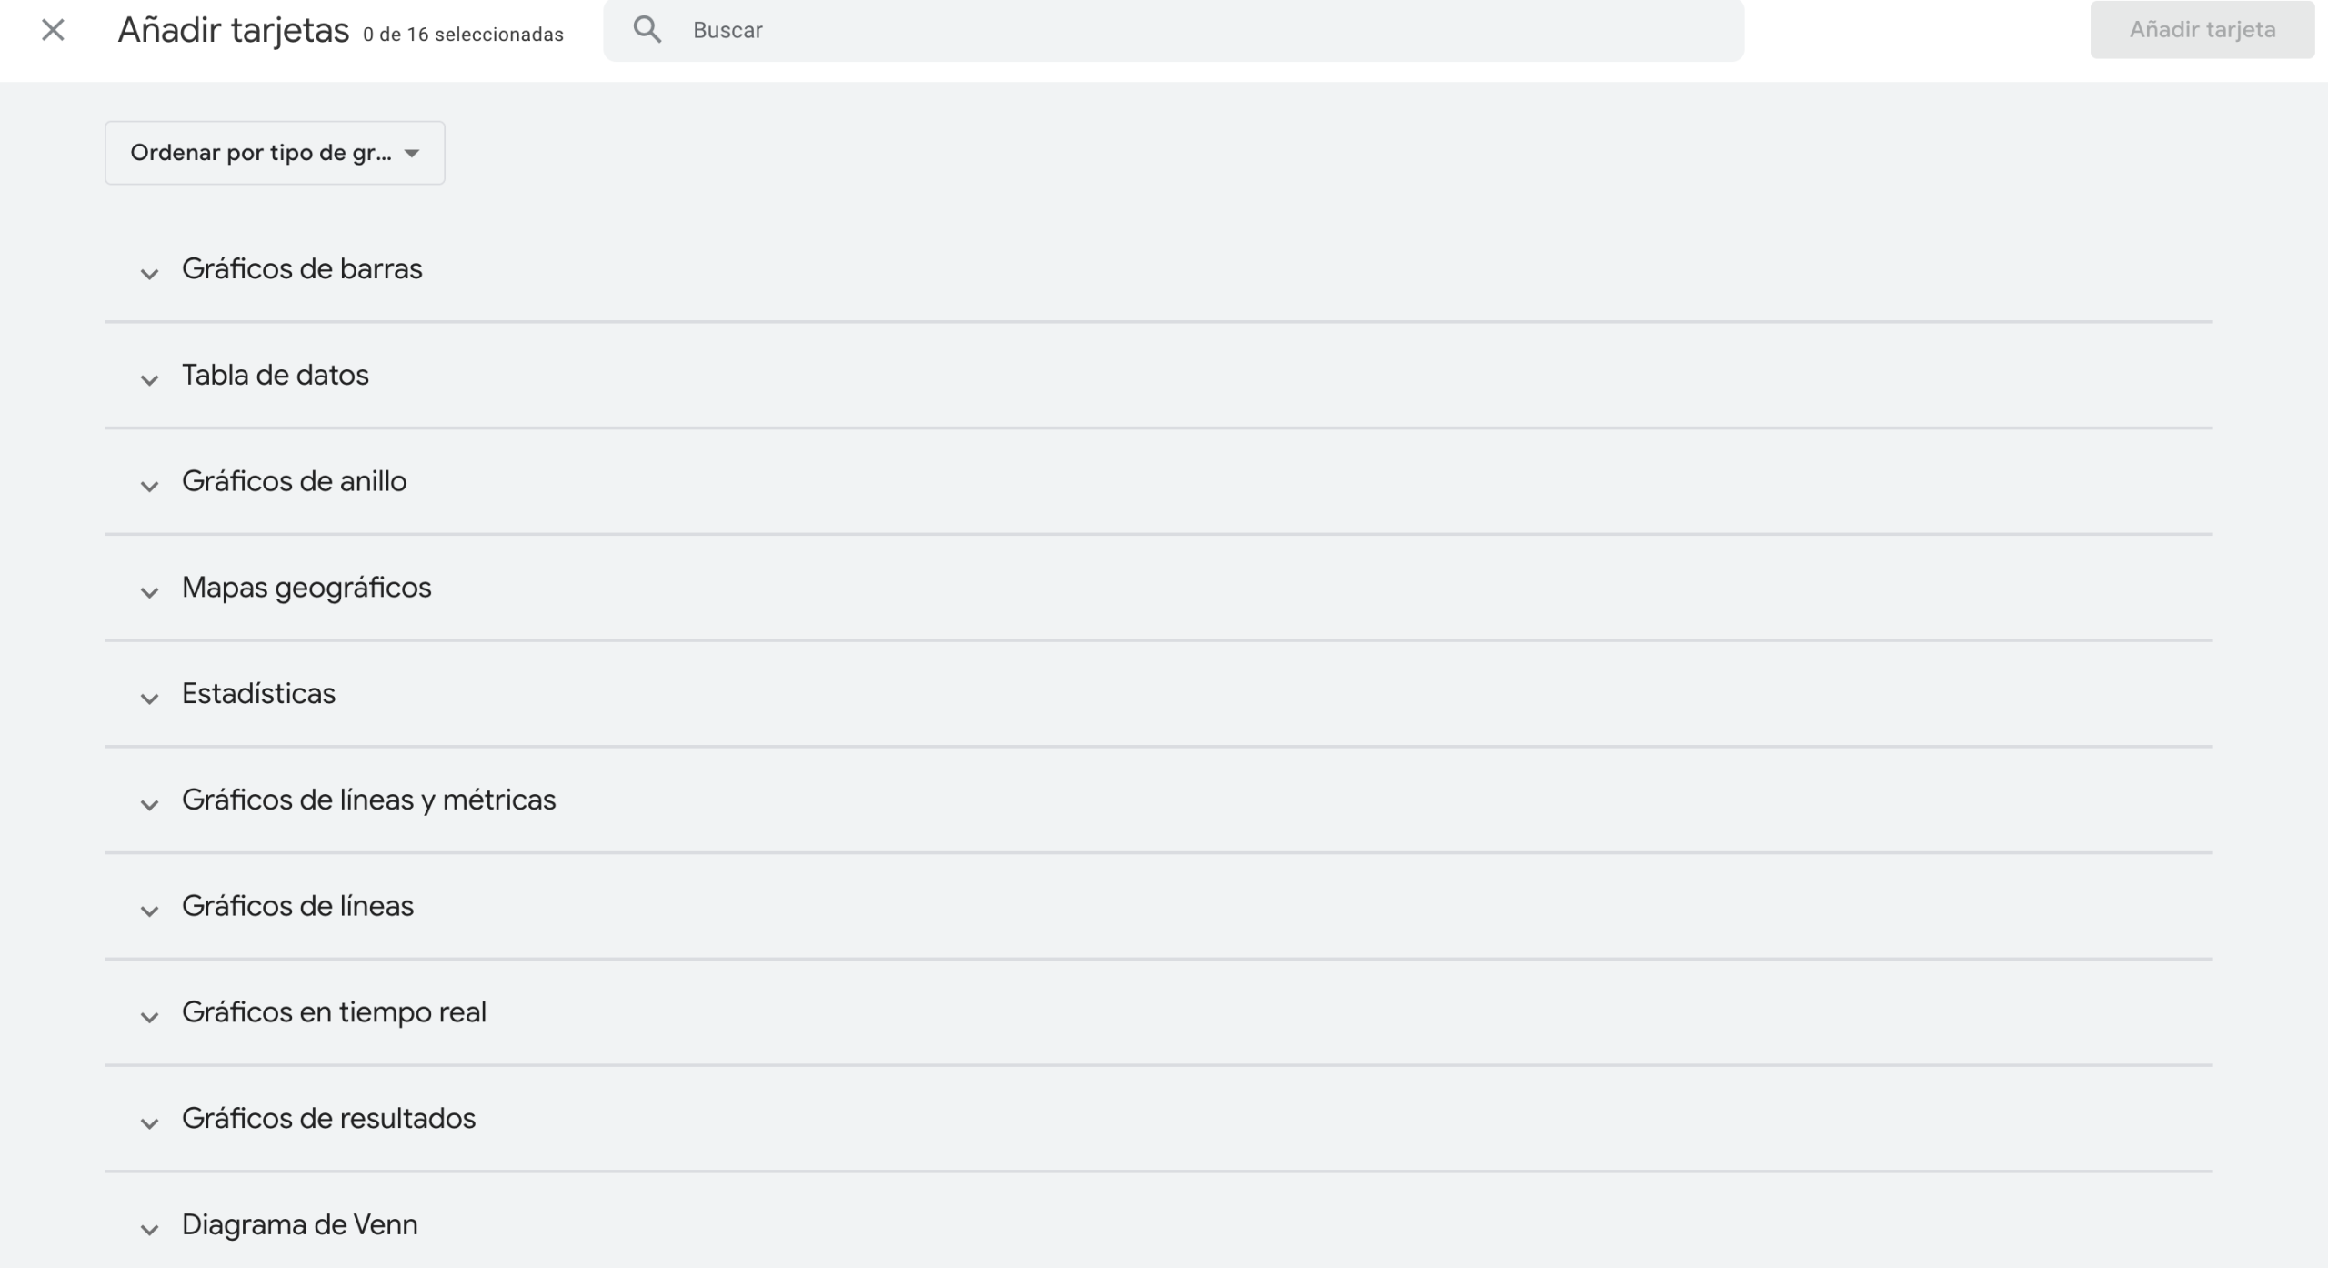The image size is (2328, 1268).
Task: Expand Gráficos de líneas y métricas chevron
Action: click(149, 804)
